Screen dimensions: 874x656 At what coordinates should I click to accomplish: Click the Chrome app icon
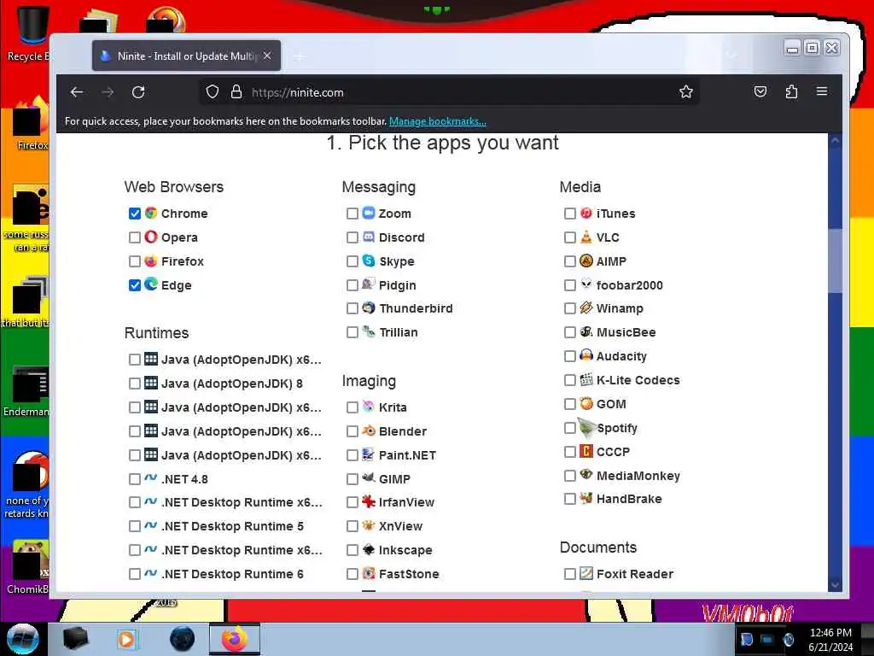[151, 213]
